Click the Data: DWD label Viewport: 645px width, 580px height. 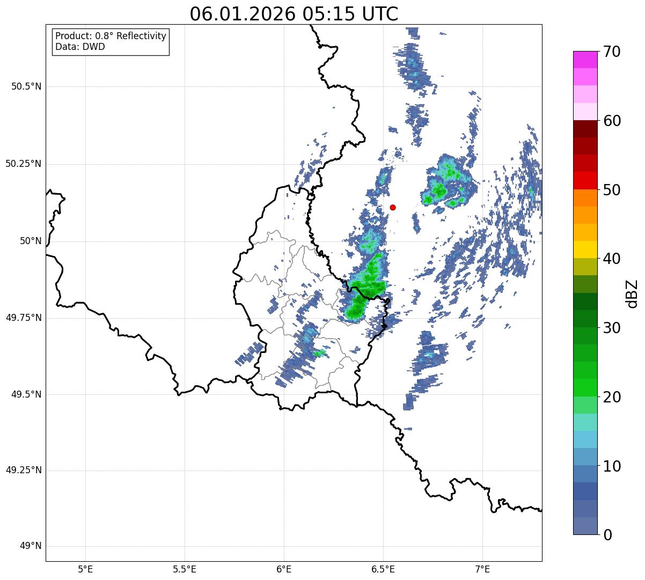80,47
